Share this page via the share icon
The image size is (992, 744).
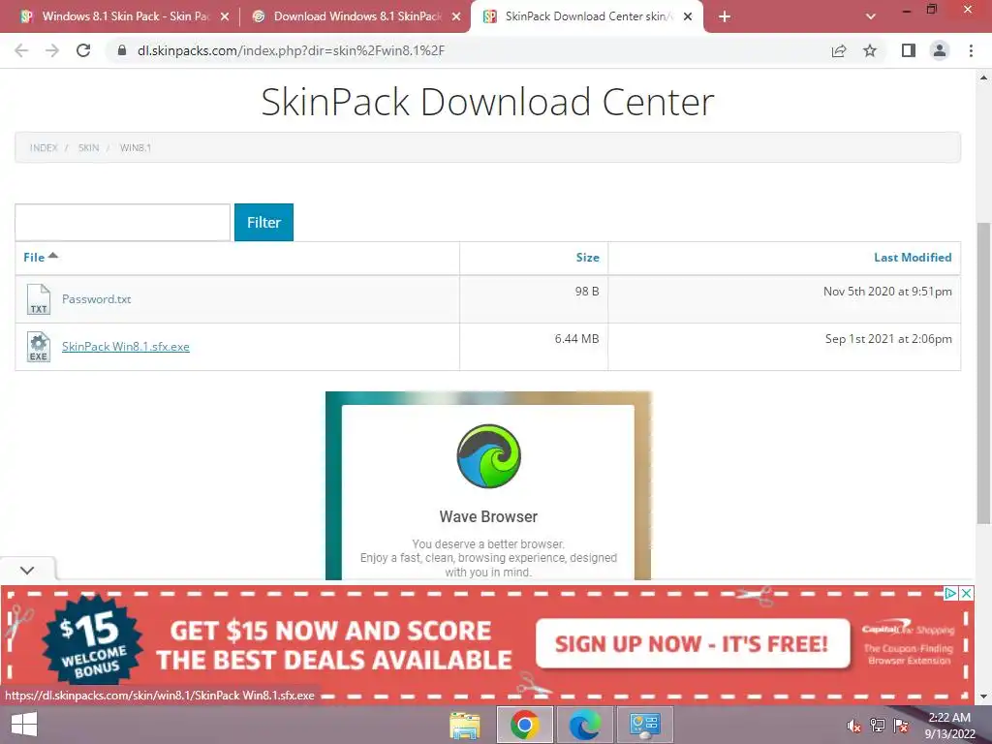[839, 50]
